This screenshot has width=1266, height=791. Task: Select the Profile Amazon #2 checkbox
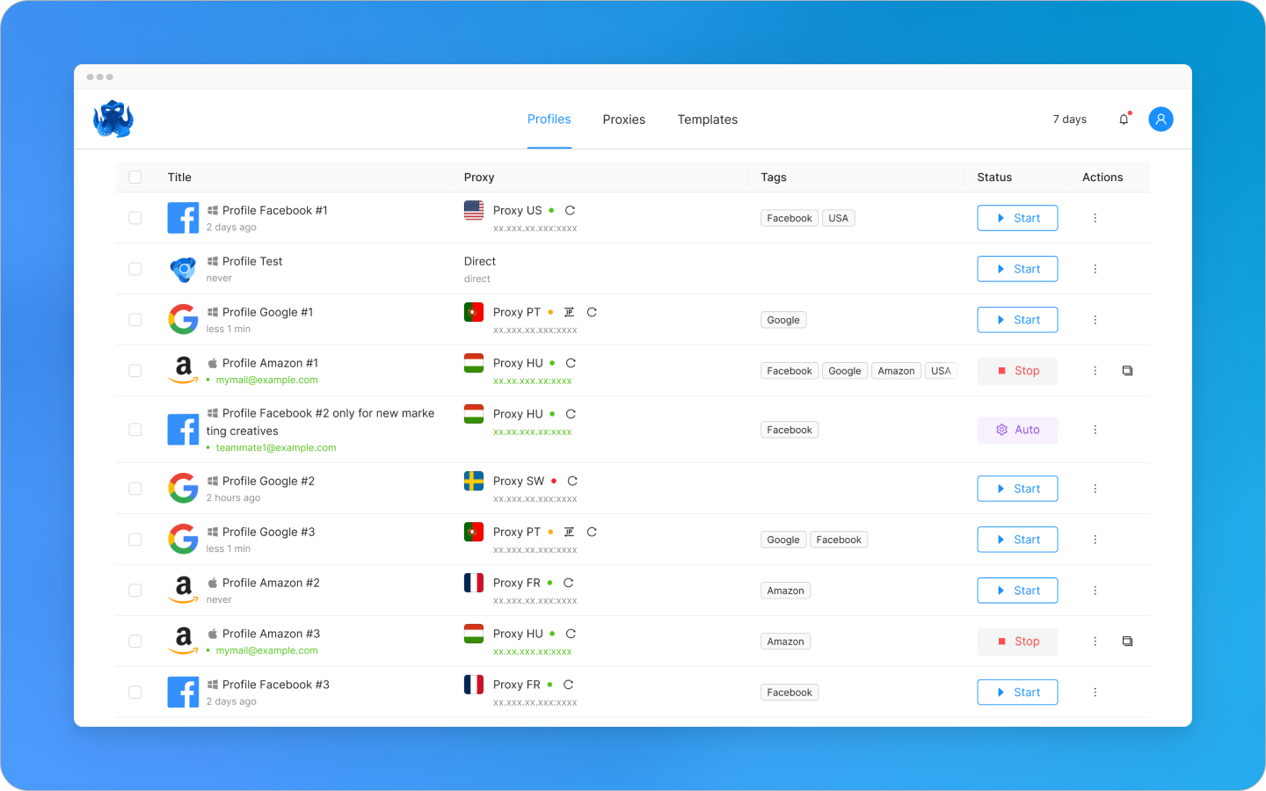tap(135, 591)
